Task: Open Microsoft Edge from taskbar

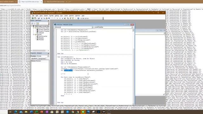Action: 16,112
